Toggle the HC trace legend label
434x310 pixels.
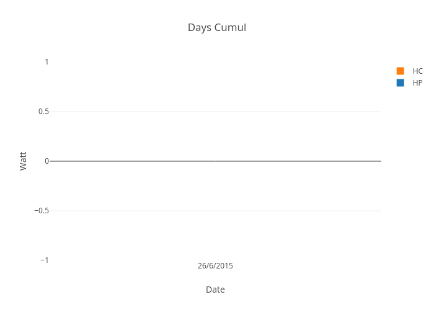(417, 71)
